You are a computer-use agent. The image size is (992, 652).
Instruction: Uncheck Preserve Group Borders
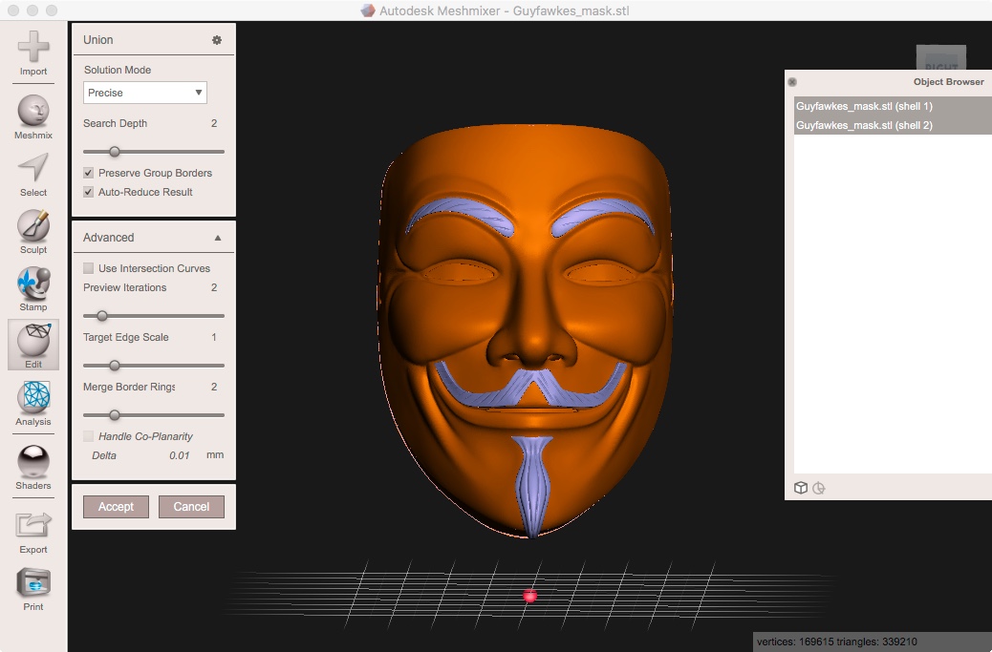coord(89,173)
